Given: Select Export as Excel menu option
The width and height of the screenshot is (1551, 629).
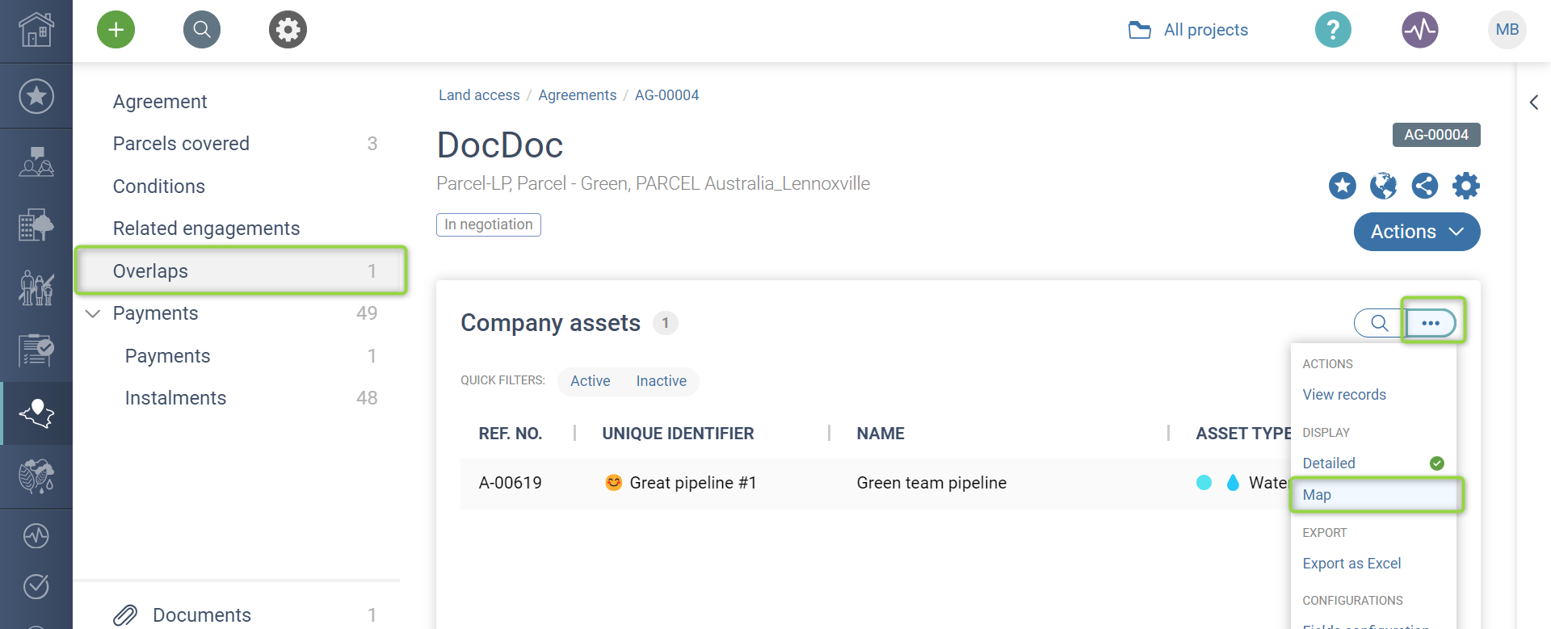Looking at the screenshot, I should (1351, 564).
